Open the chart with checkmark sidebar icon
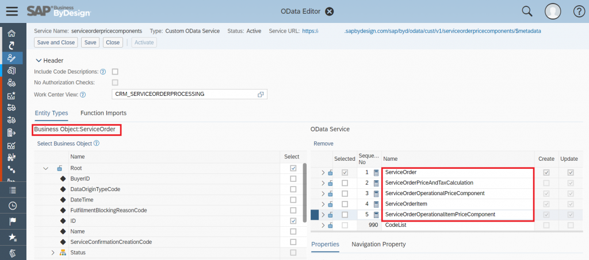Viewport: 589px width, 260px height. (12, 145)
